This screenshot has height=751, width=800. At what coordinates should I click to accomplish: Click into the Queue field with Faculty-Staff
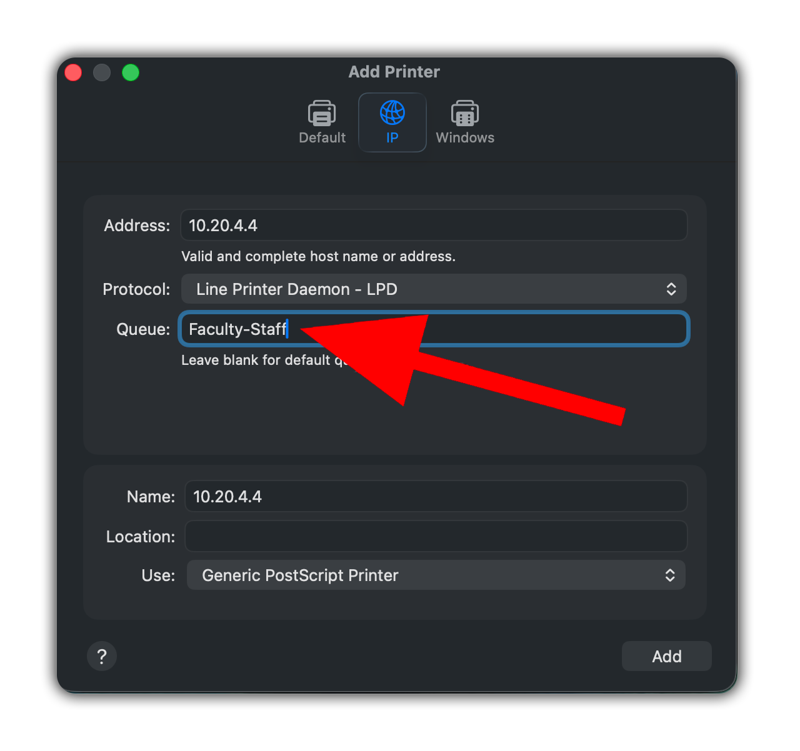coord(434,329)
